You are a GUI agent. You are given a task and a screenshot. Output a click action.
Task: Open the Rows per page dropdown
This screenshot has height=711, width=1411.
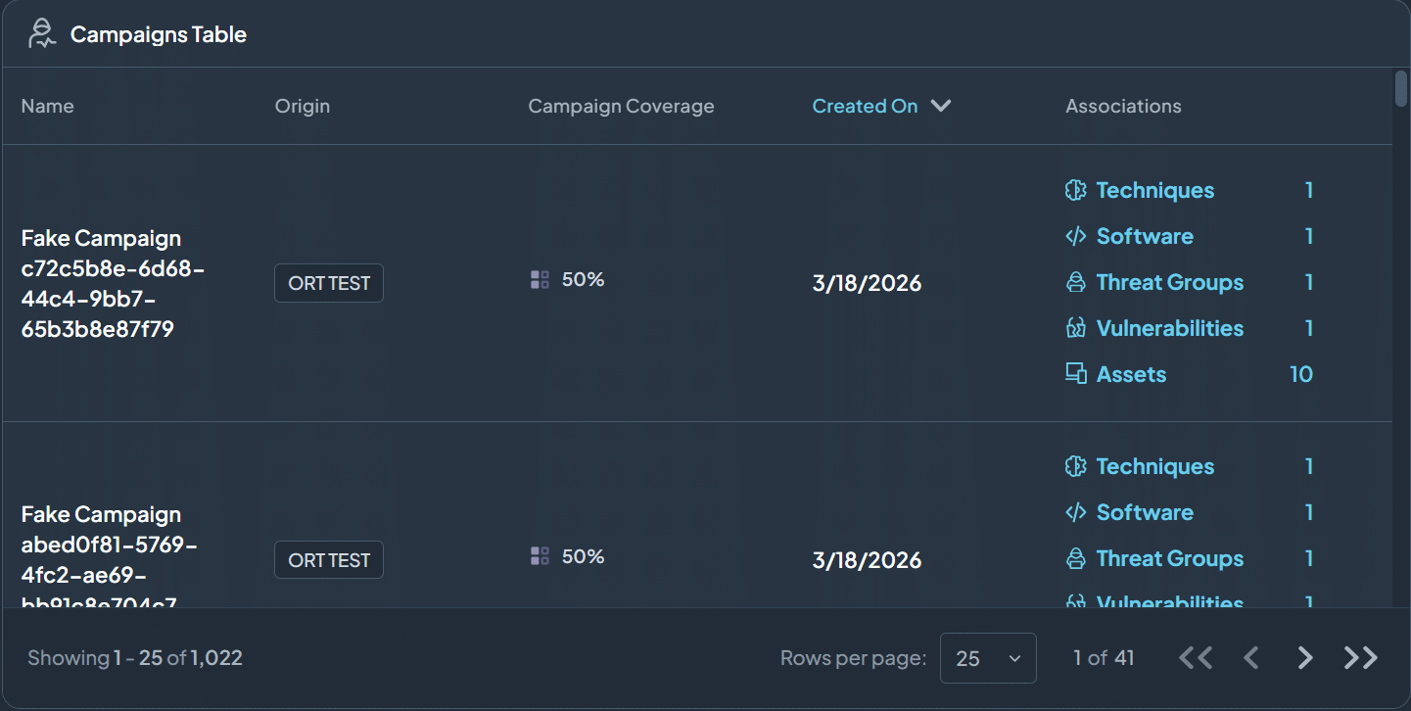click(987, 657)
